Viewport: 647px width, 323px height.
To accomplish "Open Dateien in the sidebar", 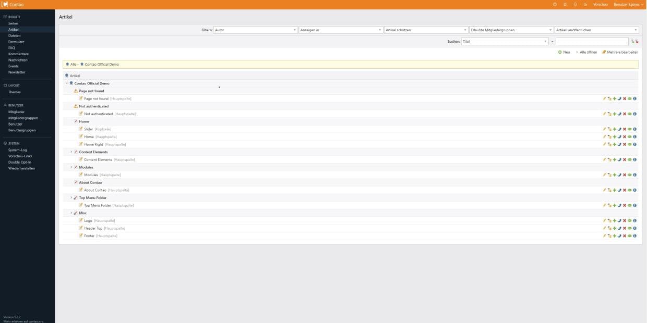I will click(14, 35).
